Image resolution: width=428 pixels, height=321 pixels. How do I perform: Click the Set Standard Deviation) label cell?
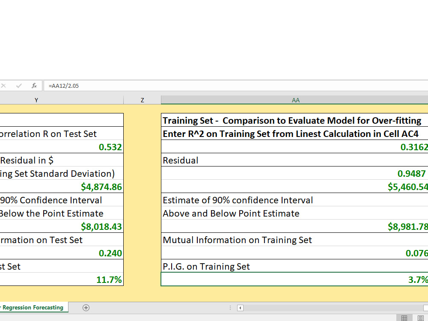pyautogui.click(x=62, y=173)
